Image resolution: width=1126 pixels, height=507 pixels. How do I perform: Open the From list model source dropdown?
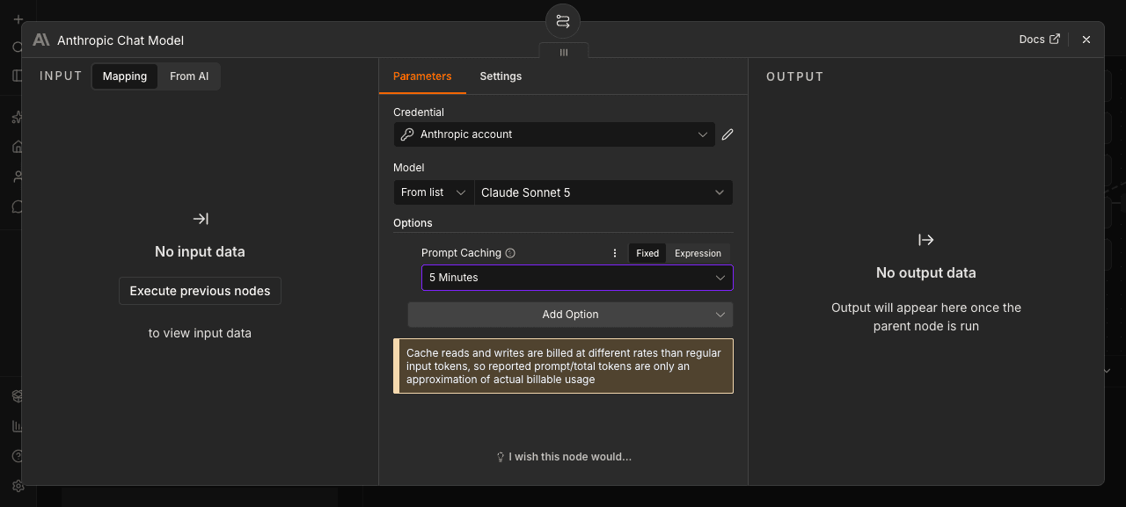(x=434, y=192)
